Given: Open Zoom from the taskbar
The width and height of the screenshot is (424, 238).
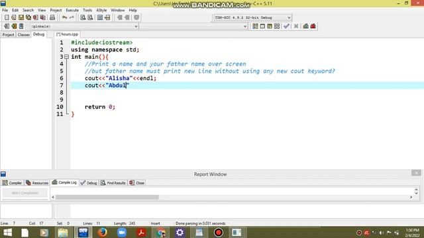Looking at the screenshot, I should pos(122,232).
